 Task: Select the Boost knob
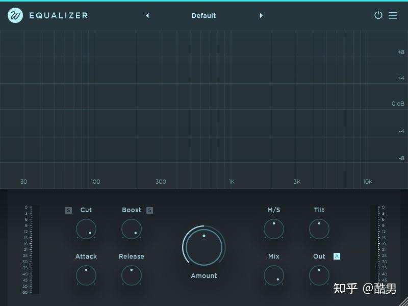(x=131, y=229)
